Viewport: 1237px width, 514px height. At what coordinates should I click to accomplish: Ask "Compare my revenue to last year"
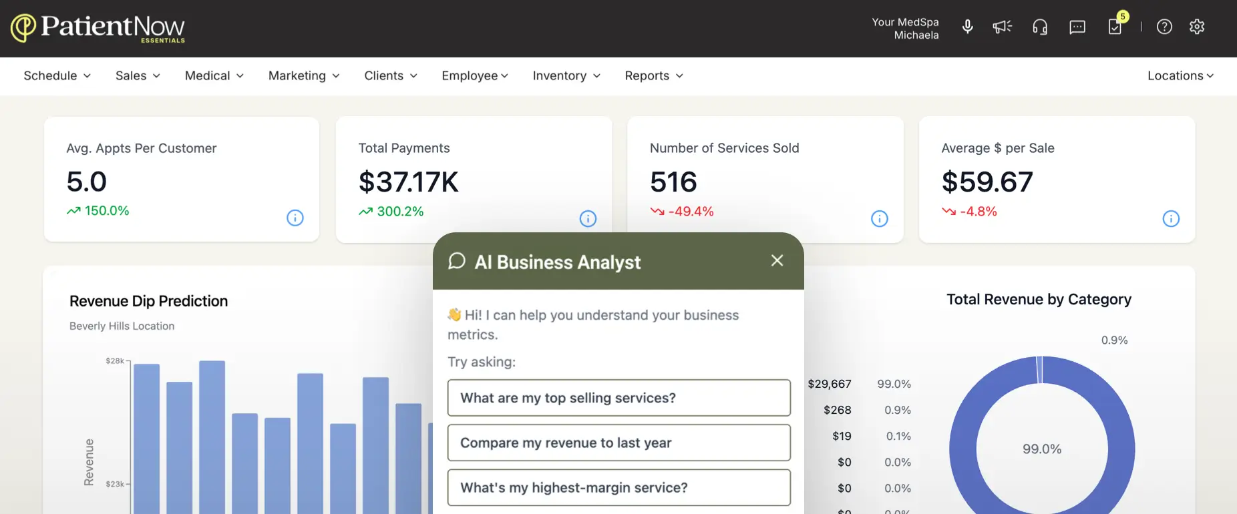click(x=619, y=443)
